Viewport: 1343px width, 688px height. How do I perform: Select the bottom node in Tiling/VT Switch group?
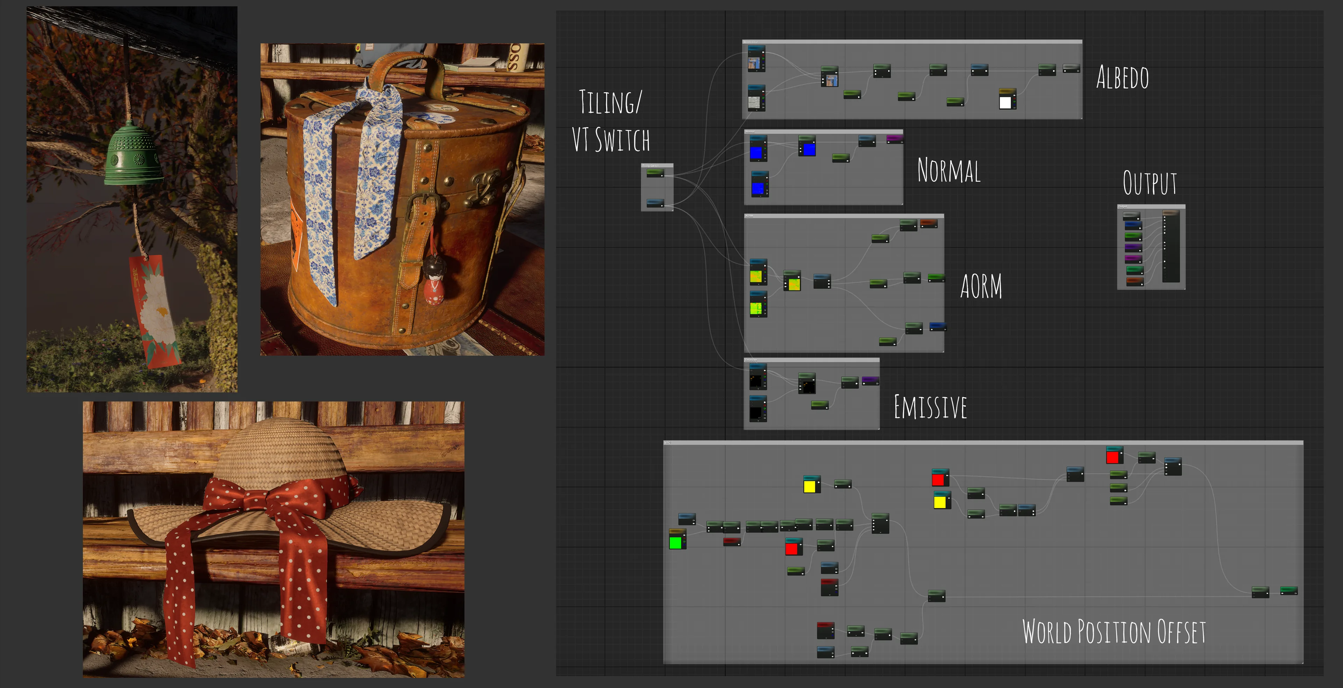[x=655, y=203]
